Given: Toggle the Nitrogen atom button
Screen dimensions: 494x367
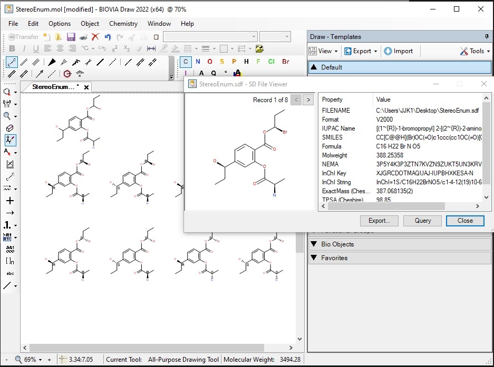Looking at the screenshot, I should click(x=198, y=62).
